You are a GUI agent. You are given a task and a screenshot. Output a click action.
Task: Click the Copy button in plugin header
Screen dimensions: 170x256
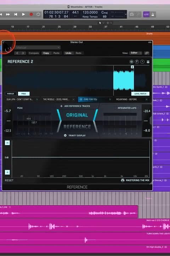coord(46,53)
